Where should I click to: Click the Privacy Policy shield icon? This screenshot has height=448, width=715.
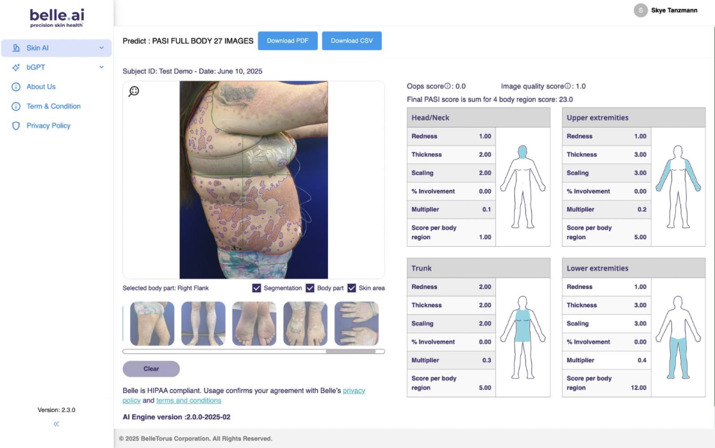(x=17, y=126)
